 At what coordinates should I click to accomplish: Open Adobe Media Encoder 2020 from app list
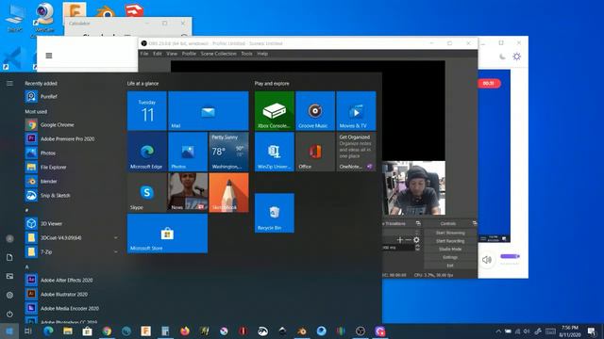click(72, 308)
